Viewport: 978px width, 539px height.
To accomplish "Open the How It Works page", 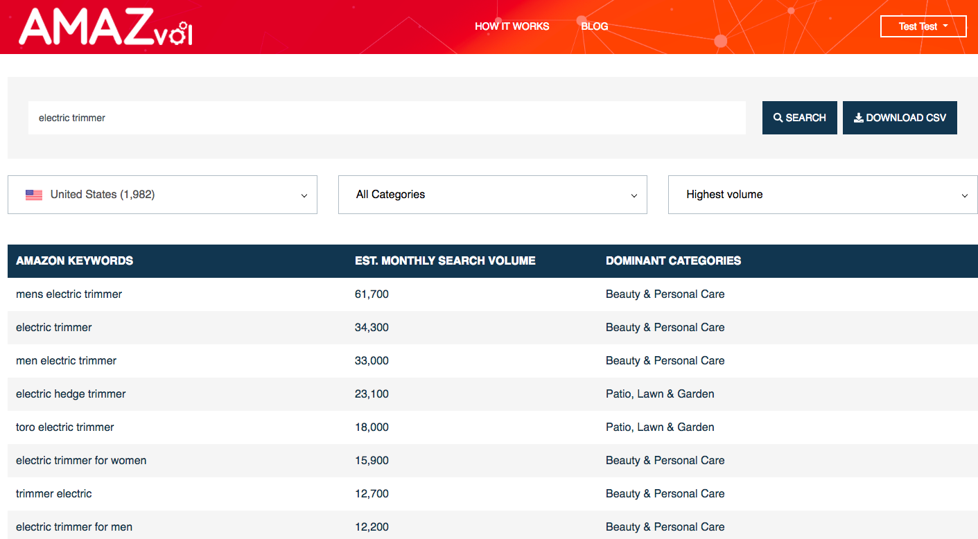I will (x=512, y=26).
